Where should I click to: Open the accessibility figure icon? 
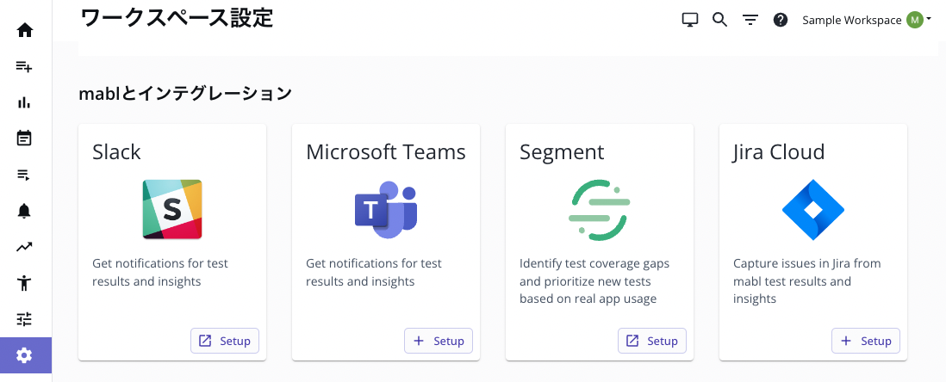coord(24,283)
